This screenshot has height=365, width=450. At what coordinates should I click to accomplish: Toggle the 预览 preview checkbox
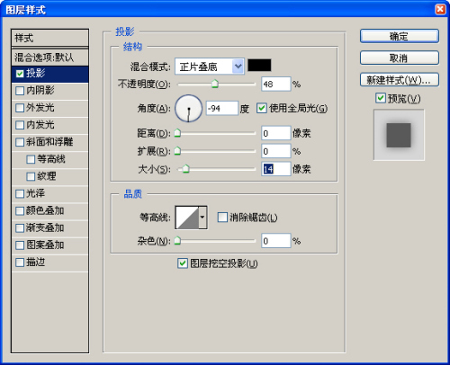(381, 98)
